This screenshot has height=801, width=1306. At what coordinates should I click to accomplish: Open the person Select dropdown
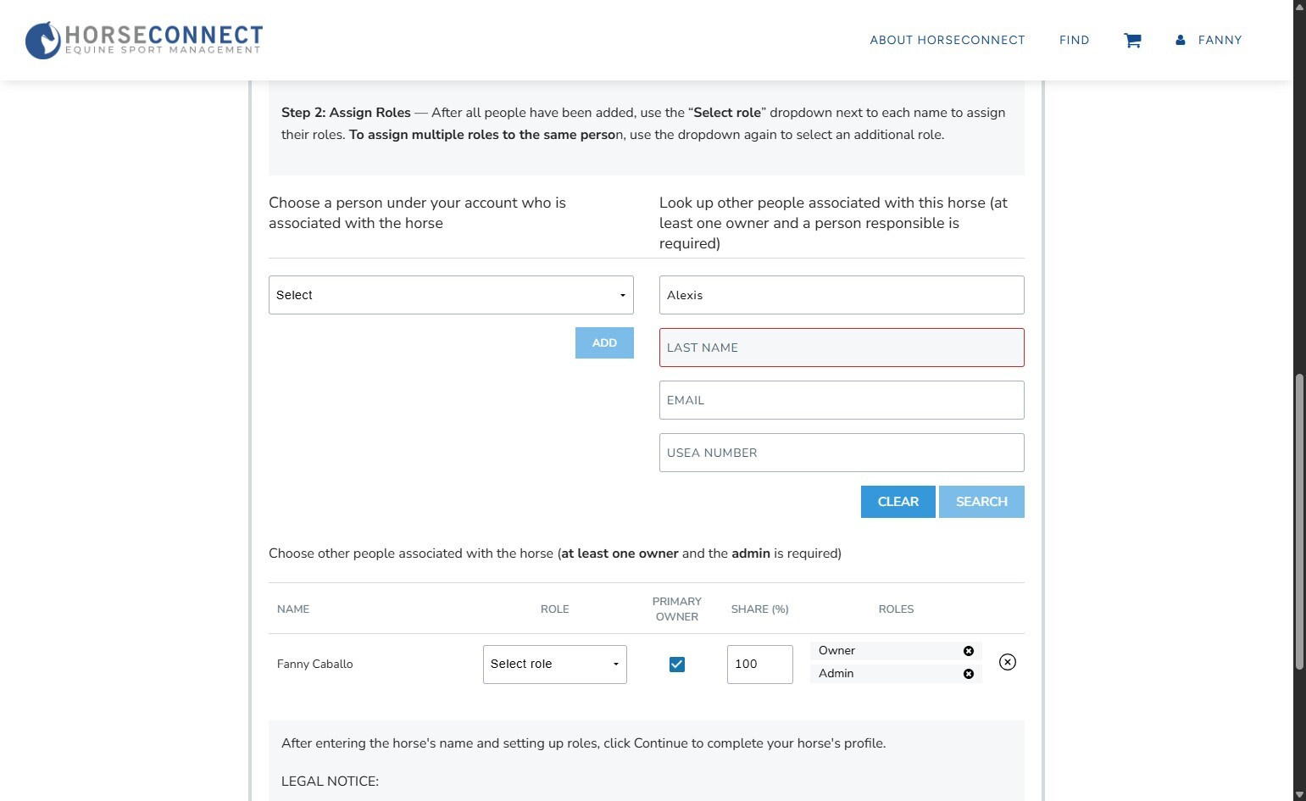point(451,295)
